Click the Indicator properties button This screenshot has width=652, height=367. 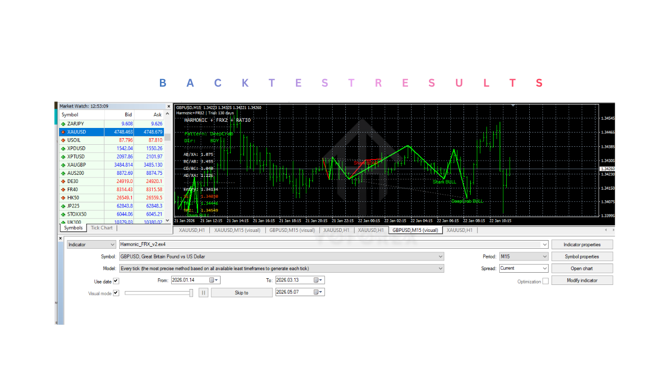click(x=582, y=245)
